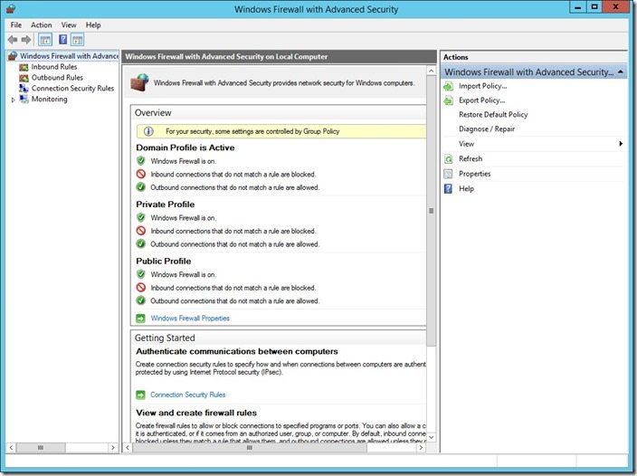
Task: Select Inbound Rules in the tree
Action: pos(54,67)
